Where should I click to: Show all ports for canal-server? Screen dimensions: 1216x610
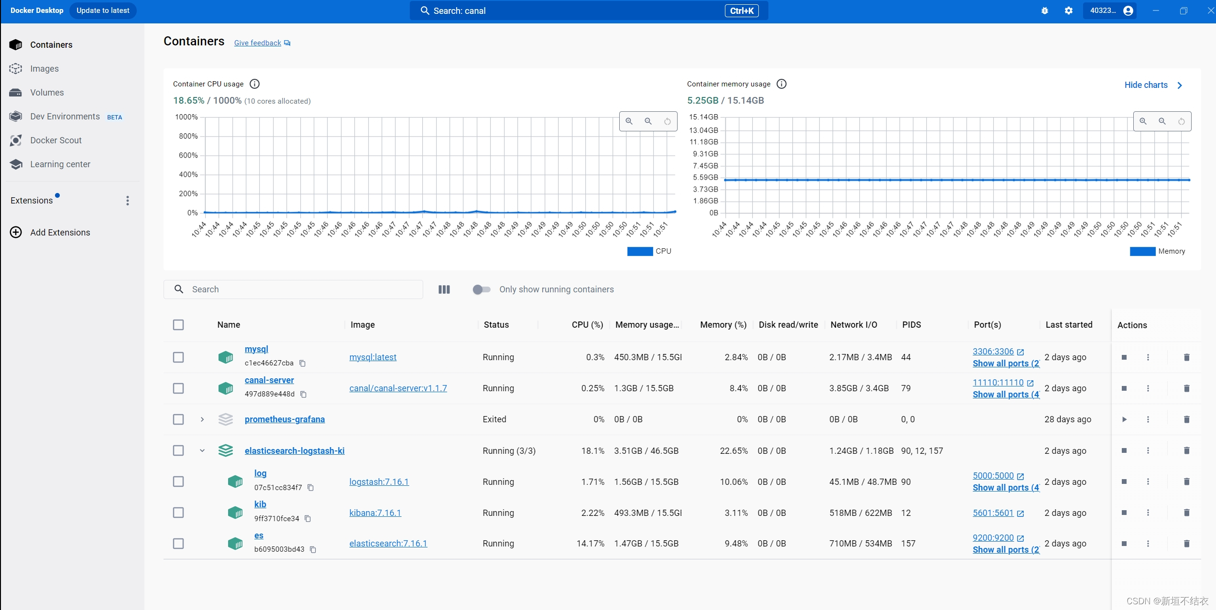(1006, 395)
